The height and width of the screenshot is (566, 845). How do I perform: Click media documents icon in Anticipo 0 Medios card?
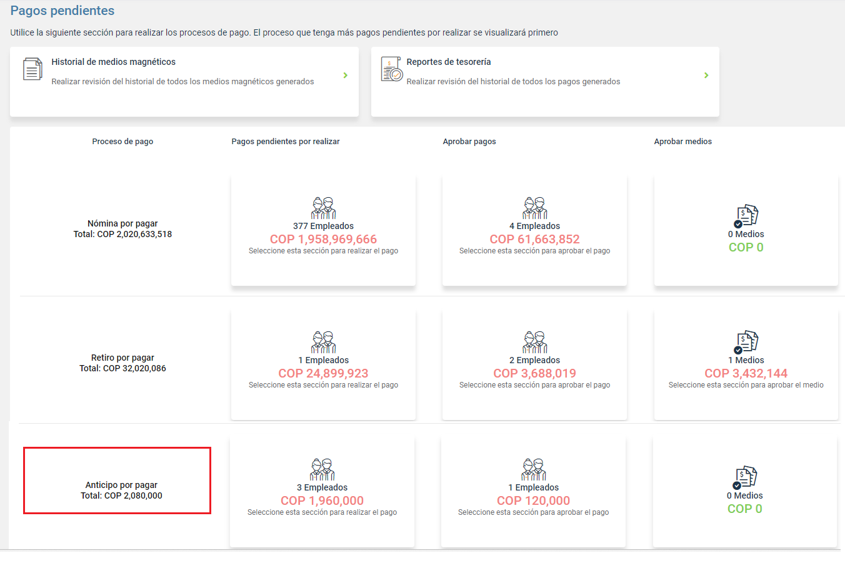coord(744,477)
